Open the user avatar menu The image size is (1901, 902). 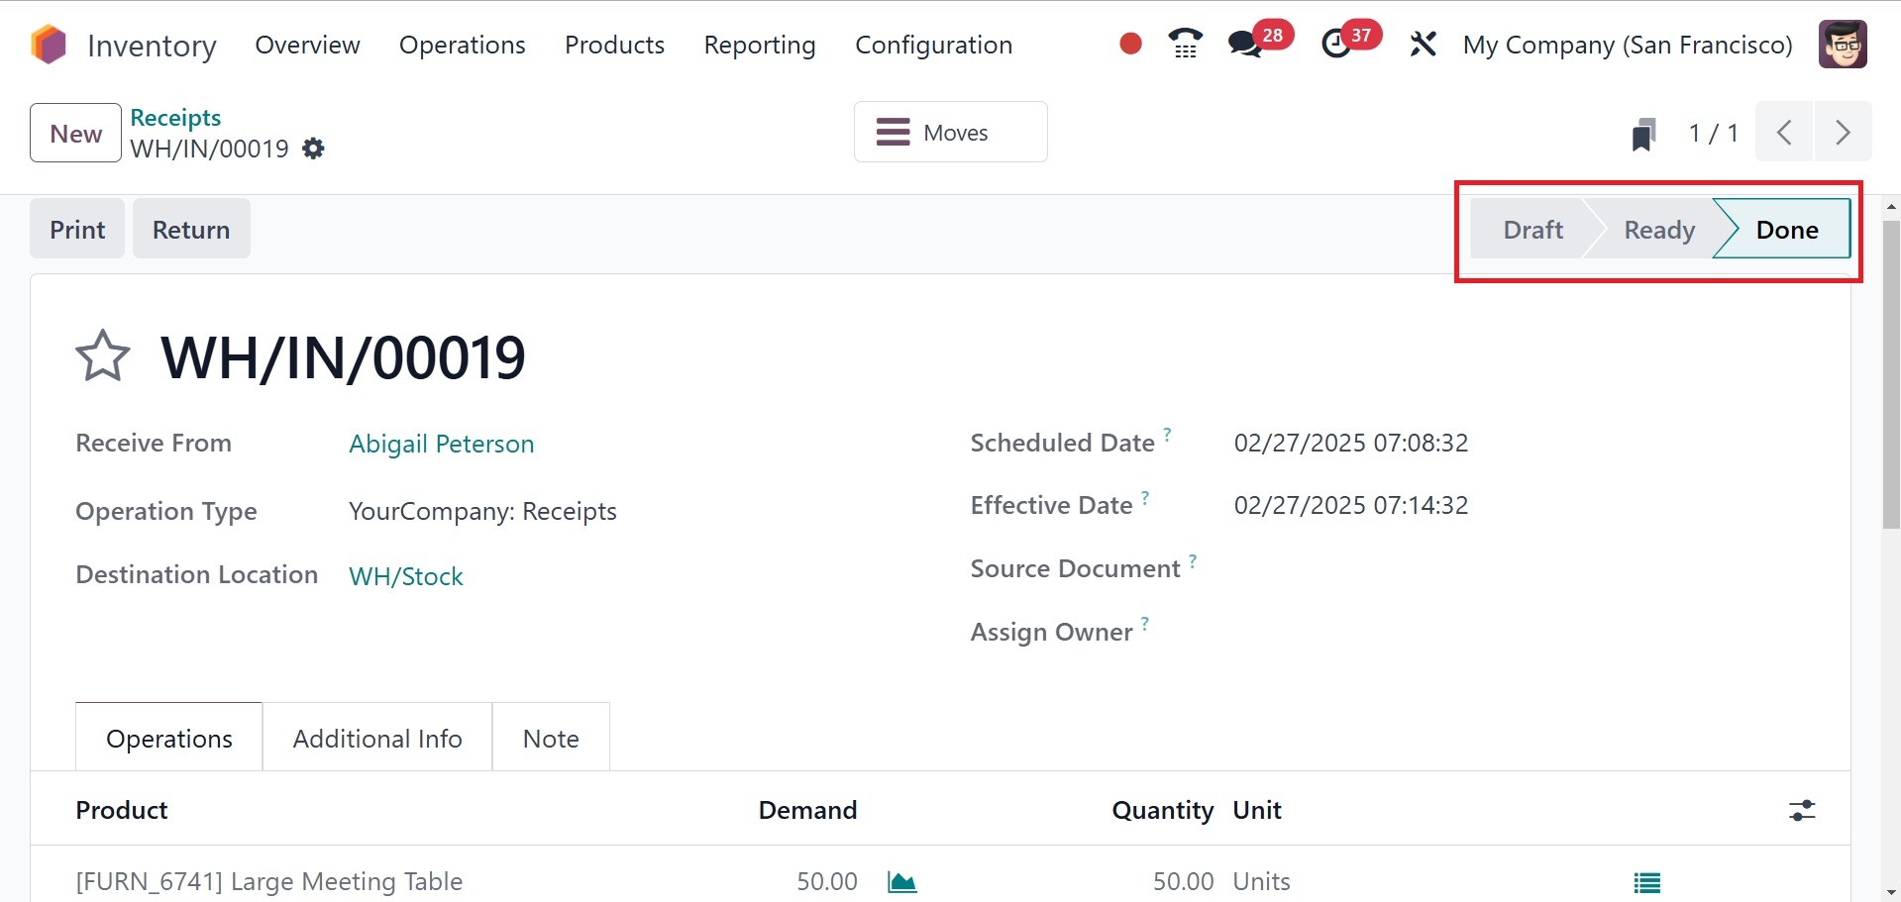tap(1843, 45)
